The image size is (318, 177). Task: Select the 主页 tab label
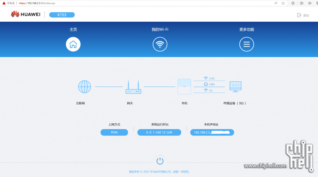tap(73, 29)
